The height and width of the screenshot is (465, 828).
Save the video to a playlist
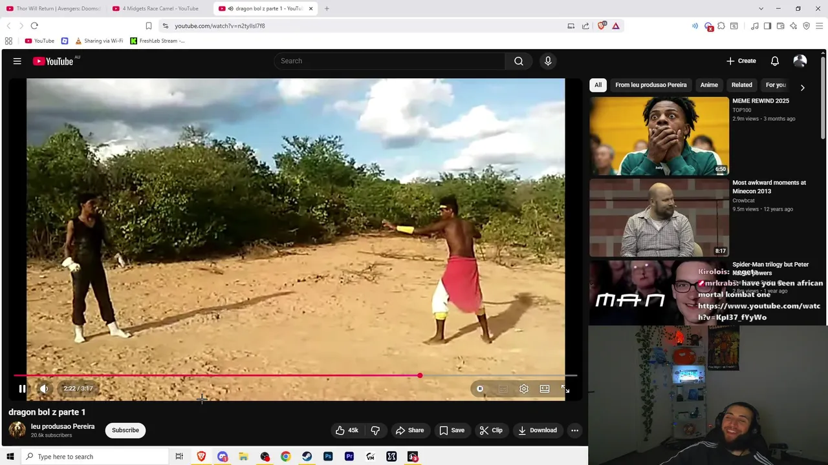point(452,430)
